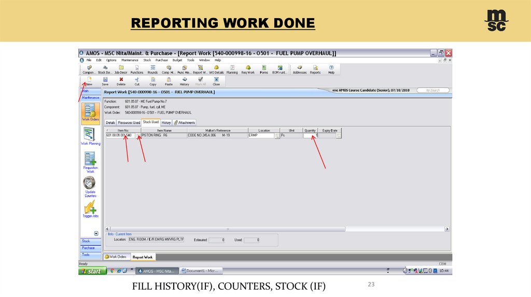Open the Functions toolbar icon

(137, 69)
